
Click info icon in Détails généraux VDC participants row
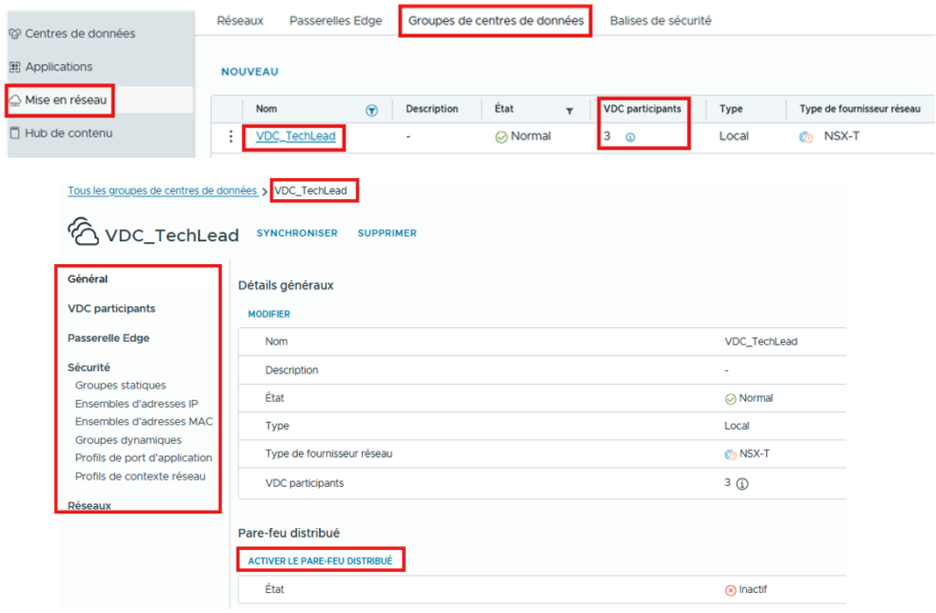coord(742,484)
